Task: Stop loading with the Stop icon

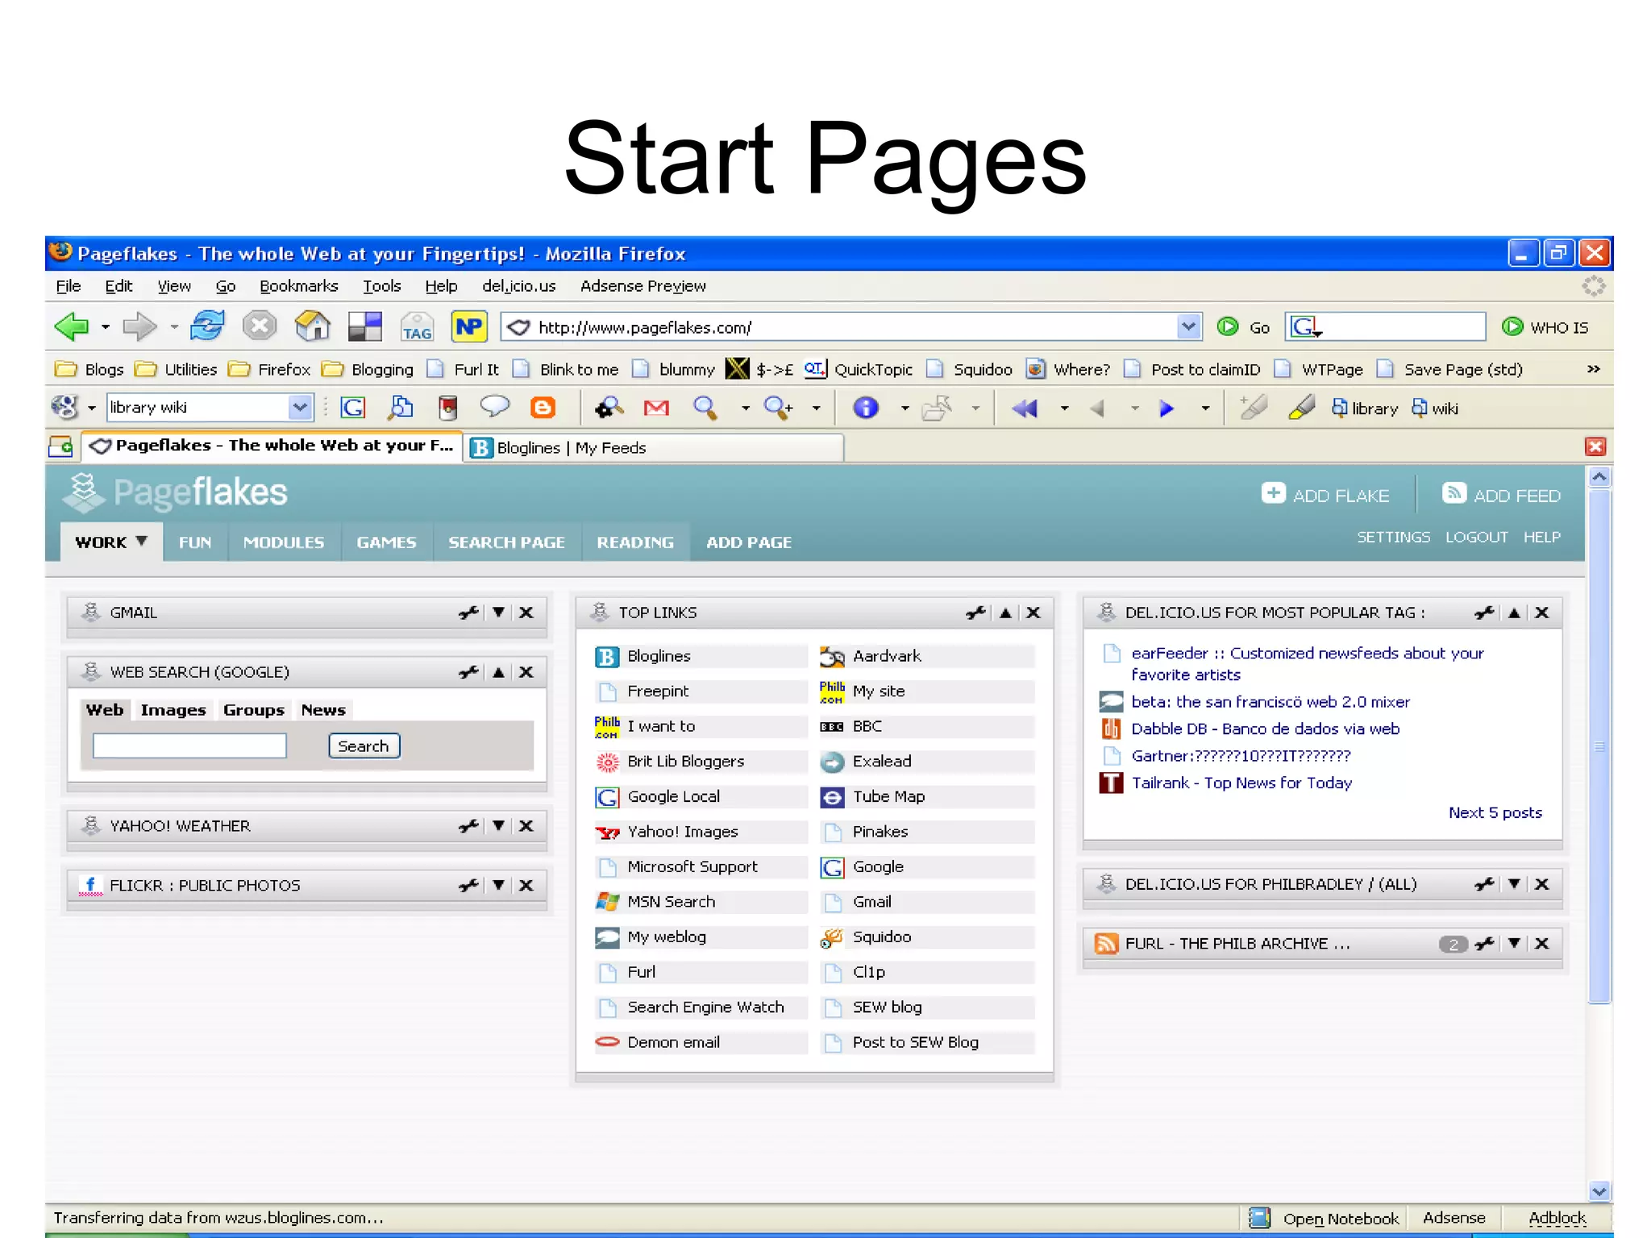Action: point(260,326)
